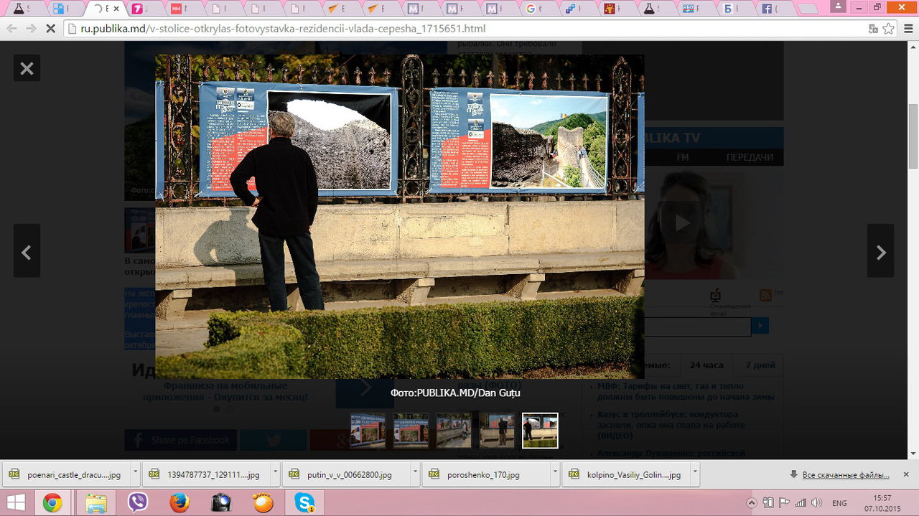Go to the previous photo with the left arrow
919x516 pixels.
[27, 250]
